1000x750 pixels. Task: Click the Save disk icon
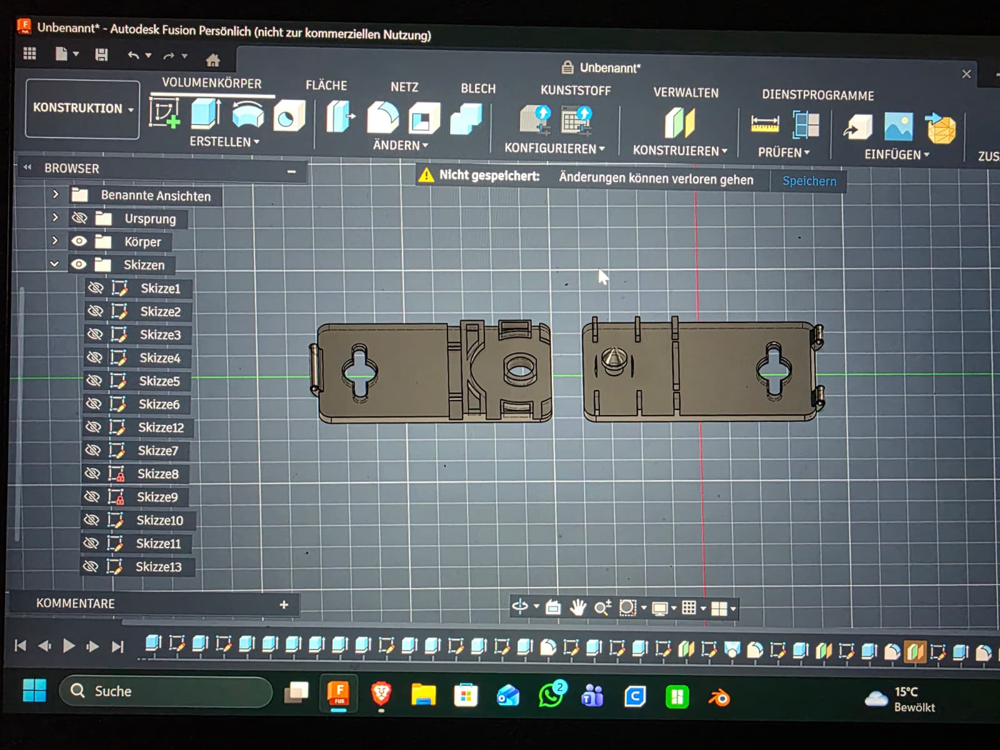(101, 54)
